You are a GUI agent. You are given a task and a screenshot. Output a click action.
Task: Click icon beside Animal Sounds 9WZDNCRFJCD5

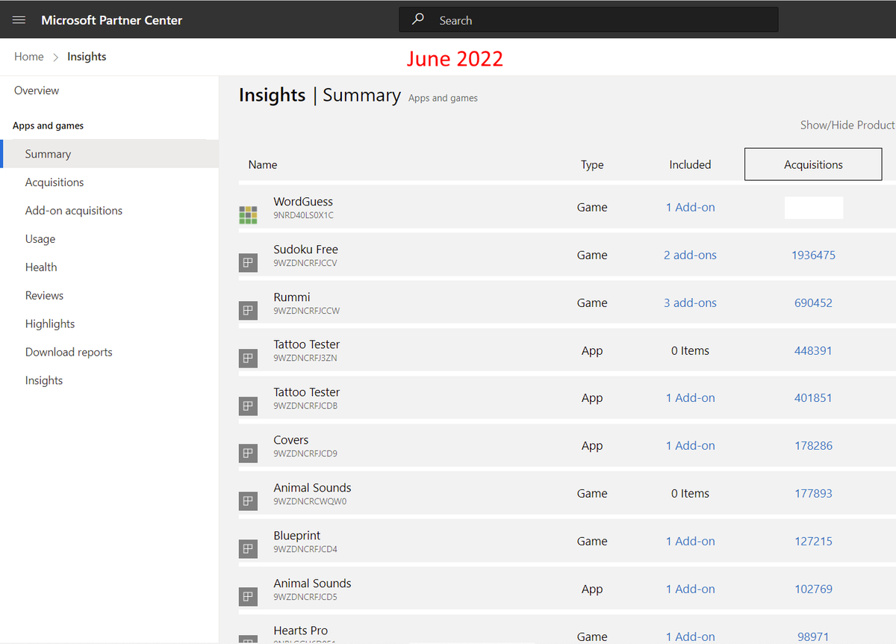pyautogui.click(x=248, y=597)
